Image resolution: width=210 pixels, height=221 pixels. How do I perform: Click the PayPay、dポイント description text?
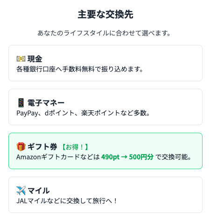[x=83, y=113]
